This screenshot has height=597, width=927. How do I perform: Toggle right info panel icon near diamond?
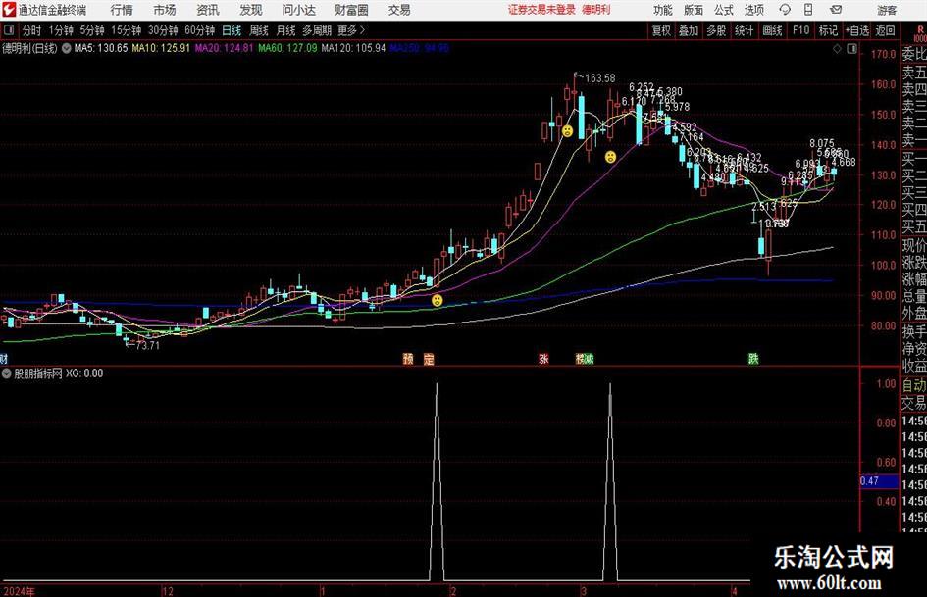coord(851,49)
